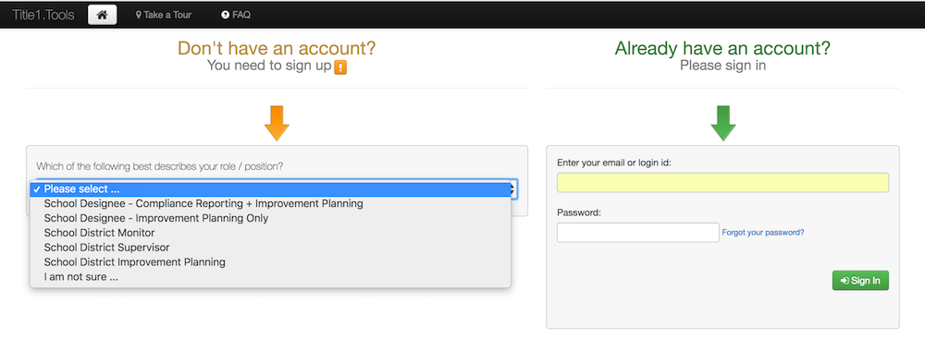
Task: Choose the 'I am not sure ...' option
Action: [x=270, y=276]
